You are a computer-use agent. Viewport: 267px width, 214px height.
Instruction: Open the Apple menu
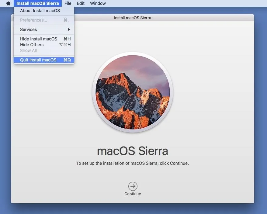point(8,3)
